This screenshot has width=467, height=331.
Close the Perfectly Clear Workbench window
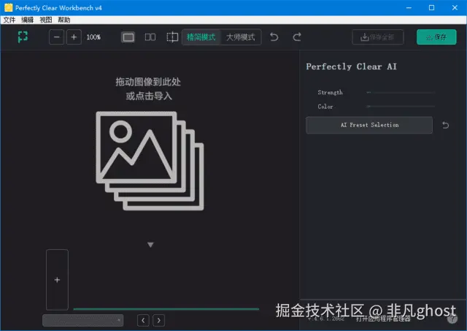point(455,8)
